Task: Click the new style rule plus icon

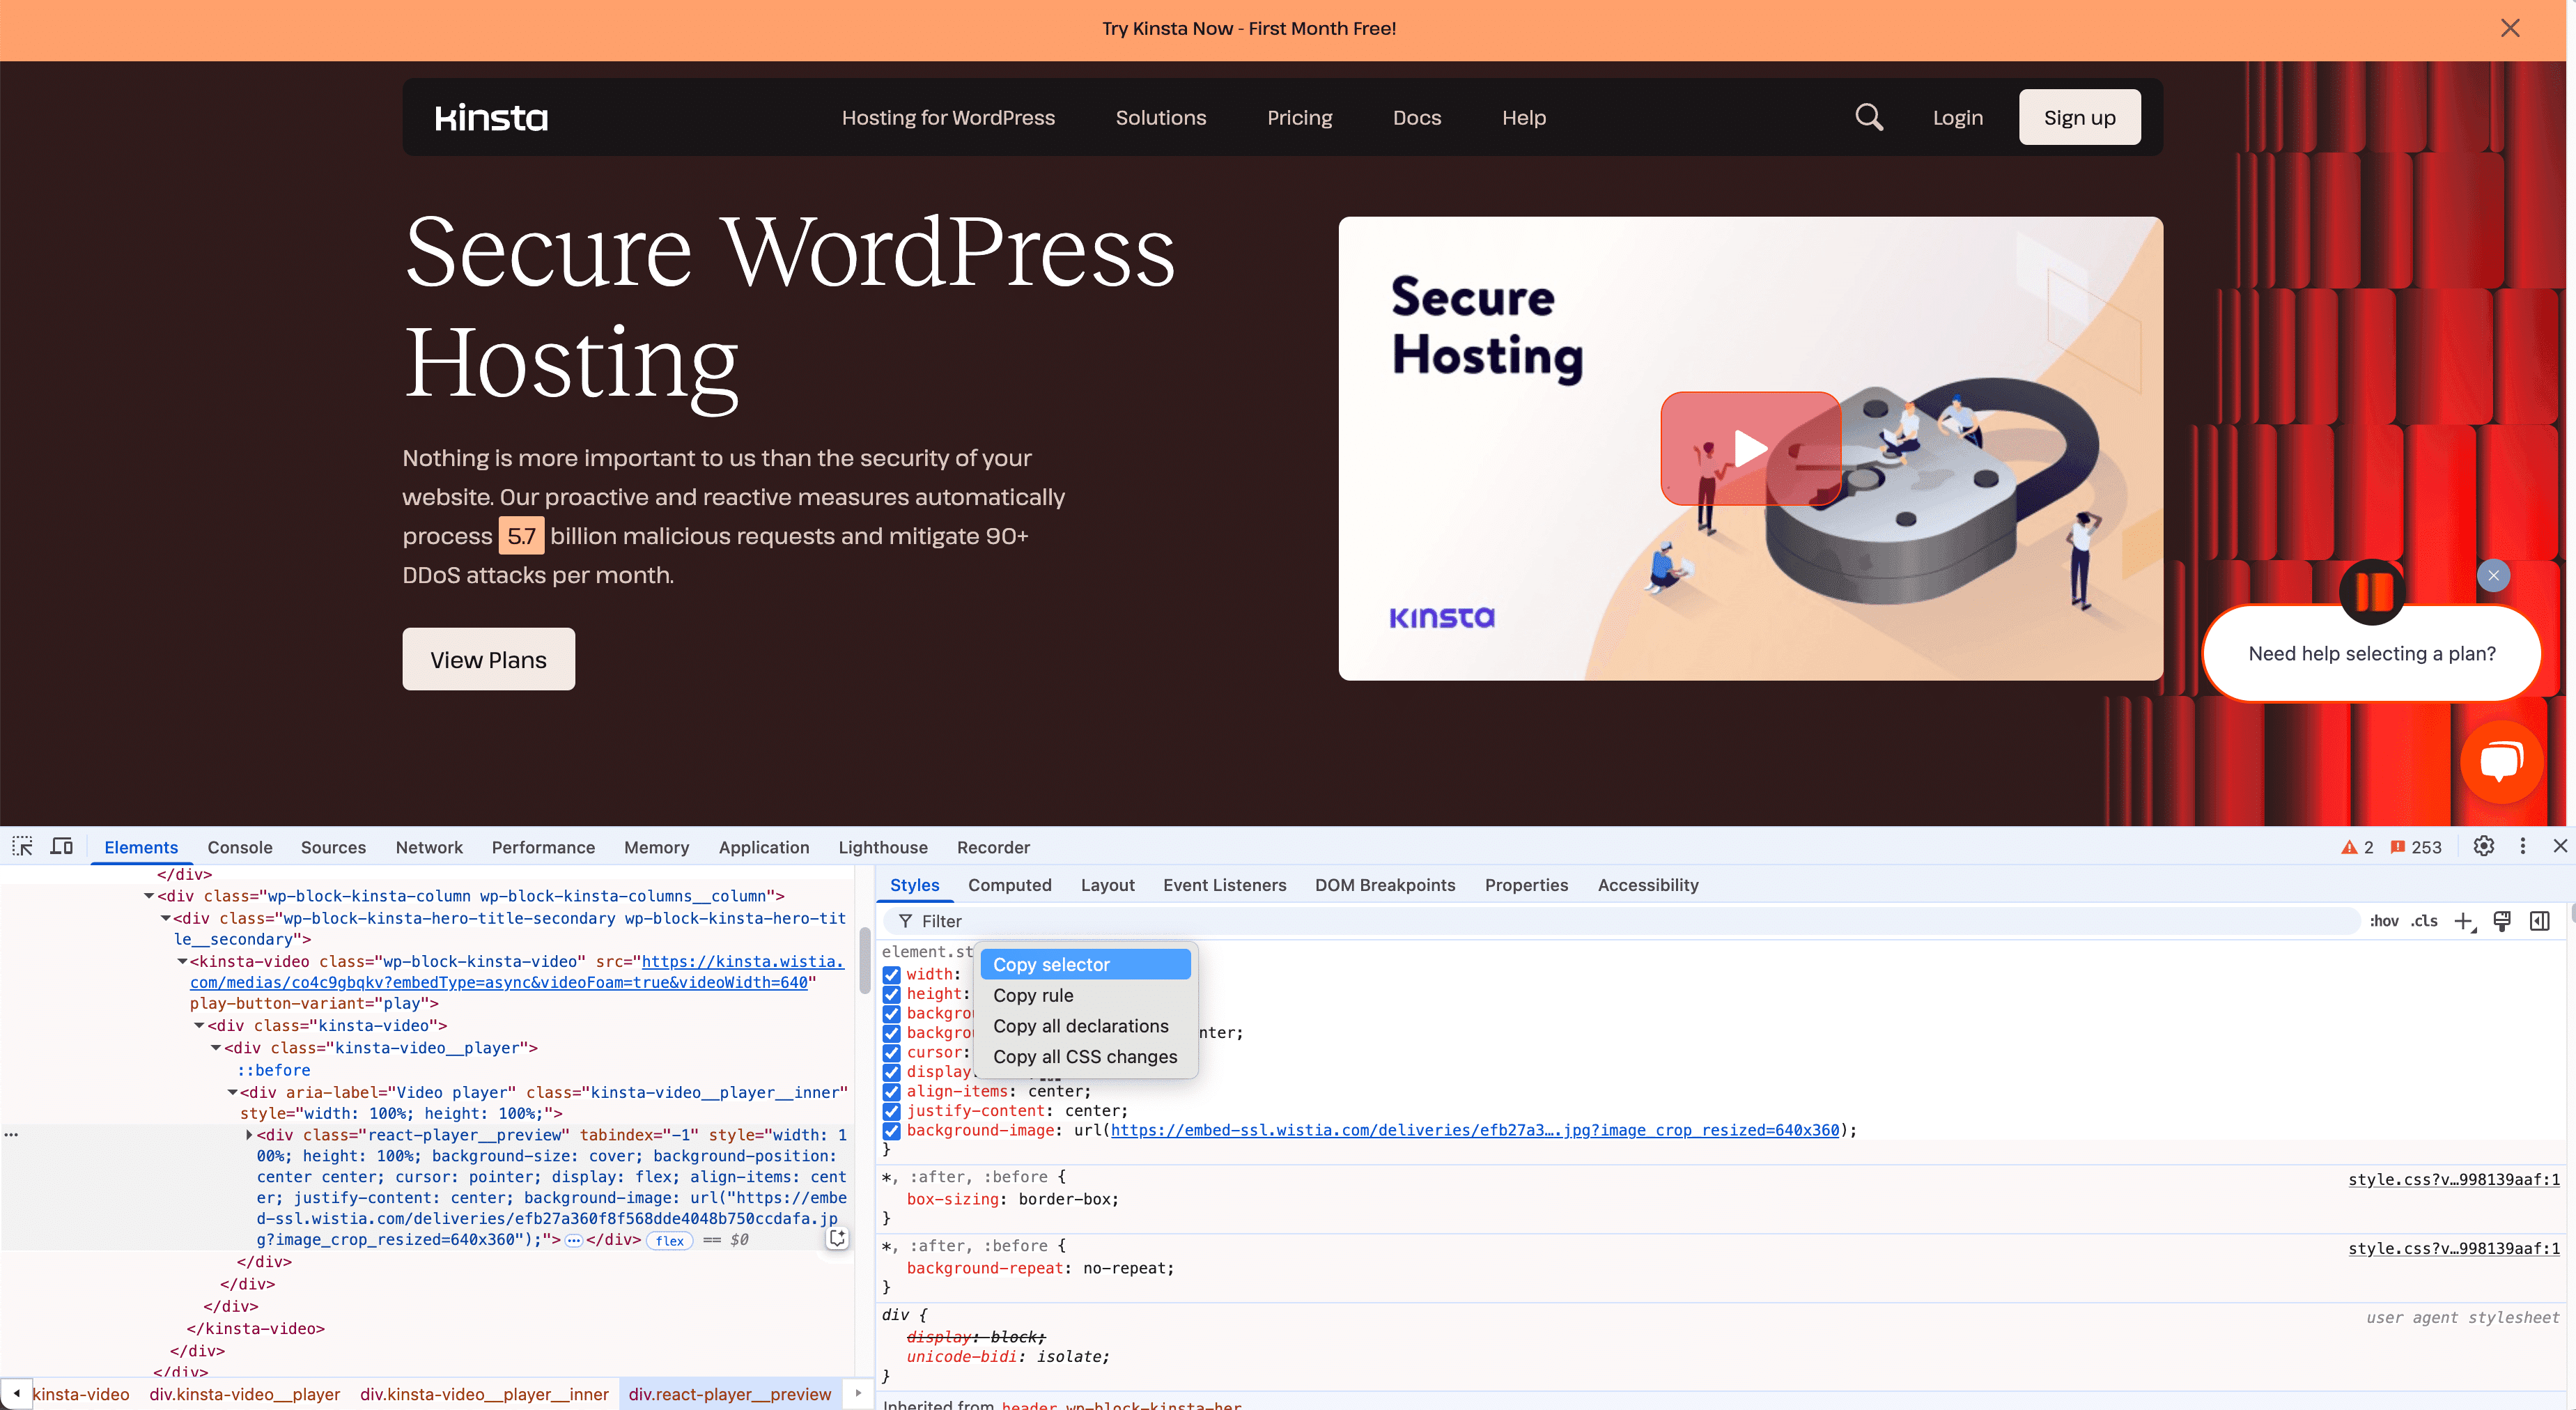Action: point(2463,921)
